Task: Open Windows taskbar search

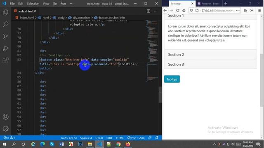Action: point(14,144)
